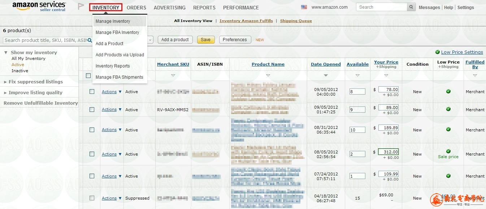Choose Manage Inventory from the dropdown menu
Screen dimensions: 486x209
tap(120, 21)
